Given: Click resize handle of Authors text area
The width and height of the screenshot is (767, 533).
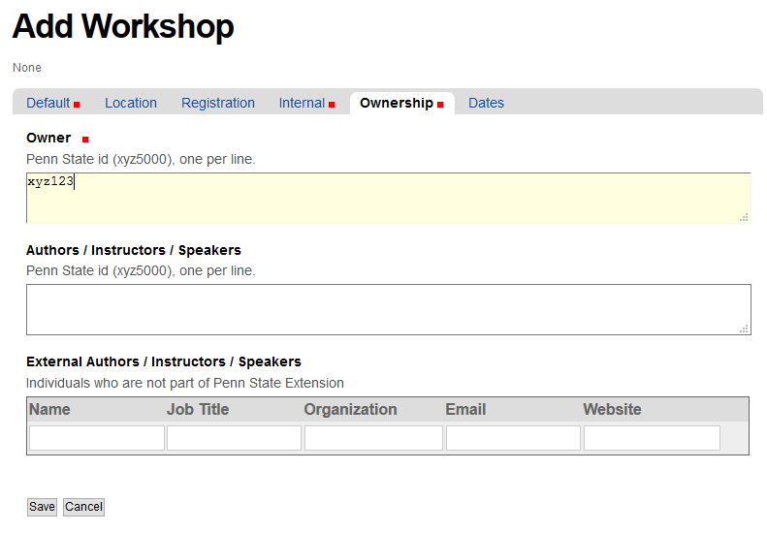Looking at the screenshot, I should click(744, 329).
